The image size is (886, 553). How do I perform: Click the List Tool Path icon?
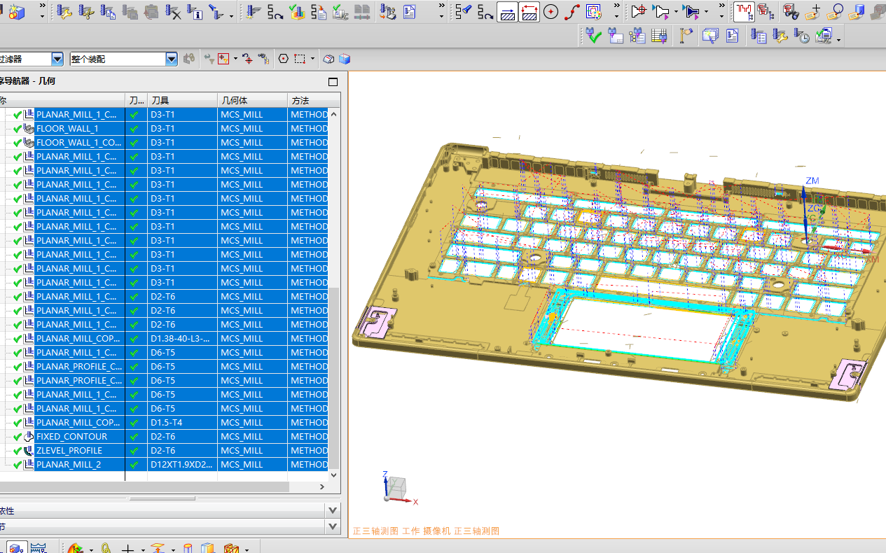319,12
